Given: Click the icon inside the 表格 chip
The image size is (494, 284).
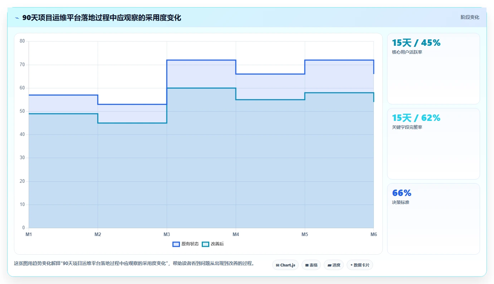Looking at the screenshot, I should [307, 265].
